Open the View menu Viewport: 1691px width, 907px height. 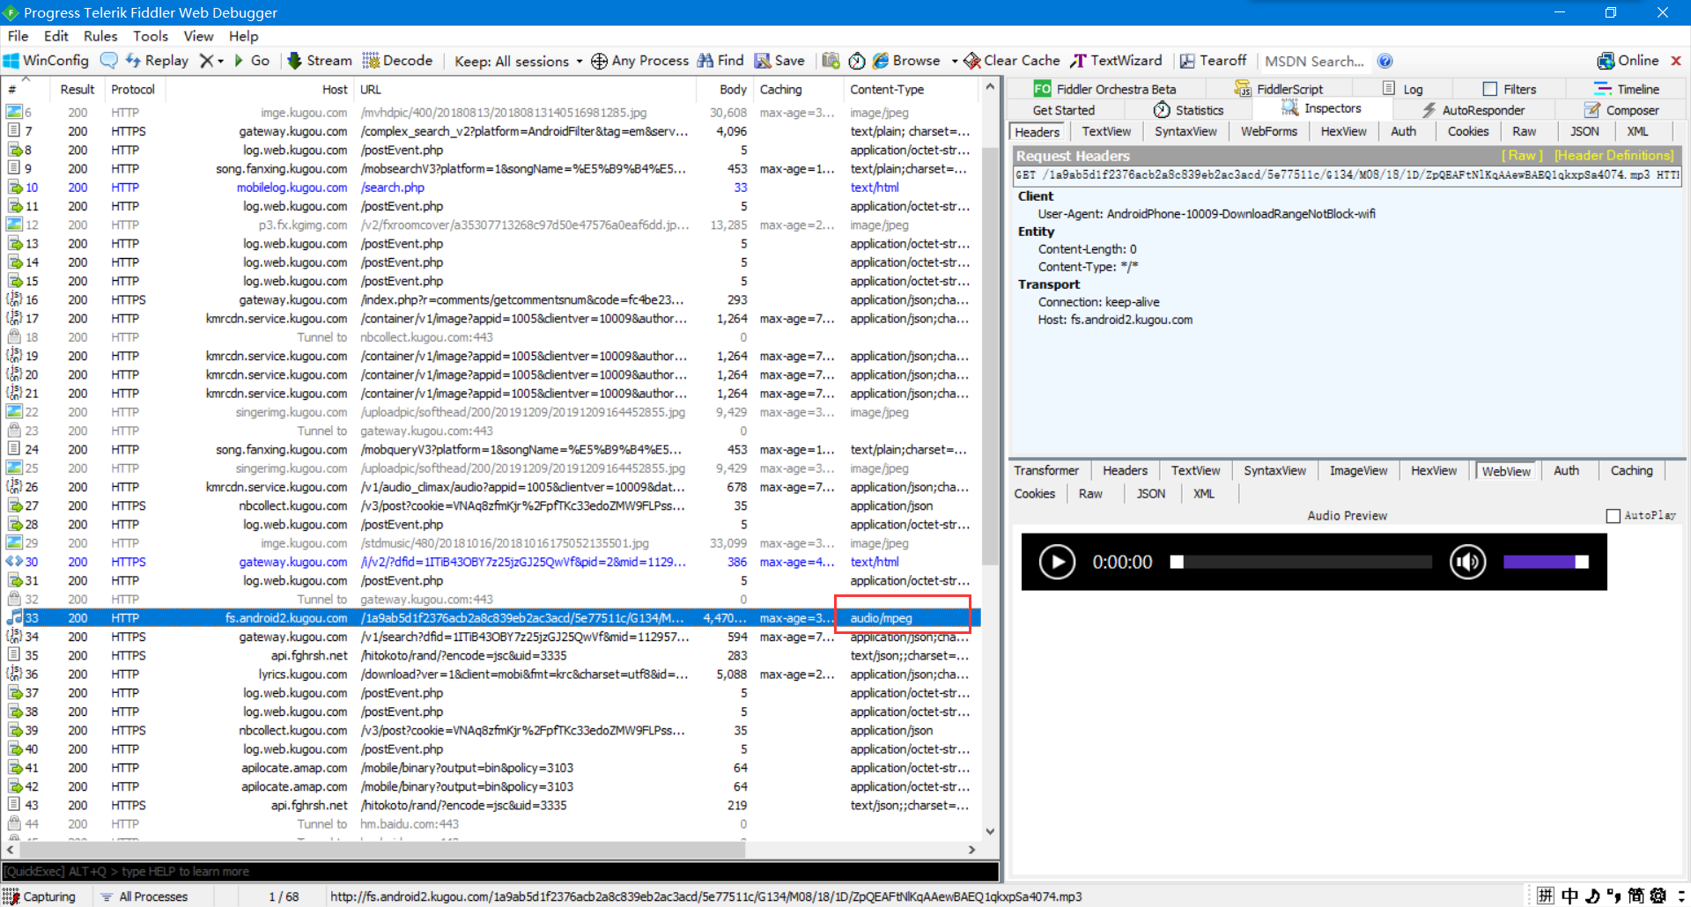tap(198, 36)
